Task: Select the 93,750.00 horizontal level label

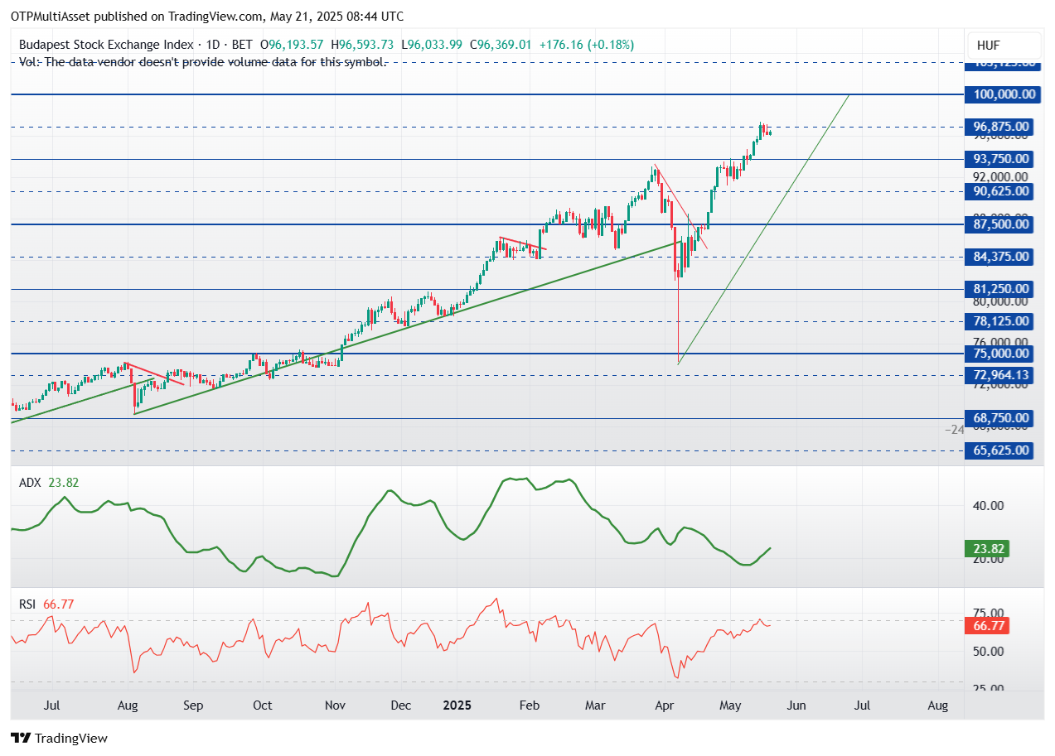Action: click(x=999, y=159)
